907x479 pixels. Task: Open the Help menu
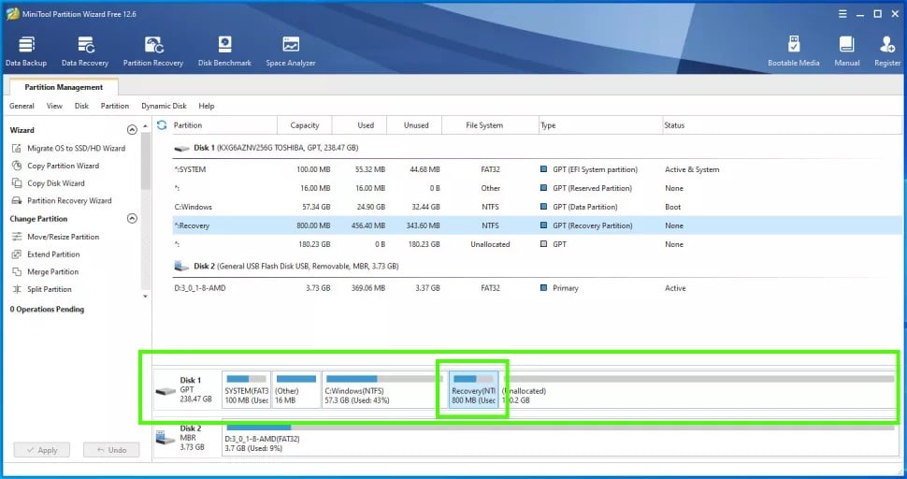coord(207,106)
